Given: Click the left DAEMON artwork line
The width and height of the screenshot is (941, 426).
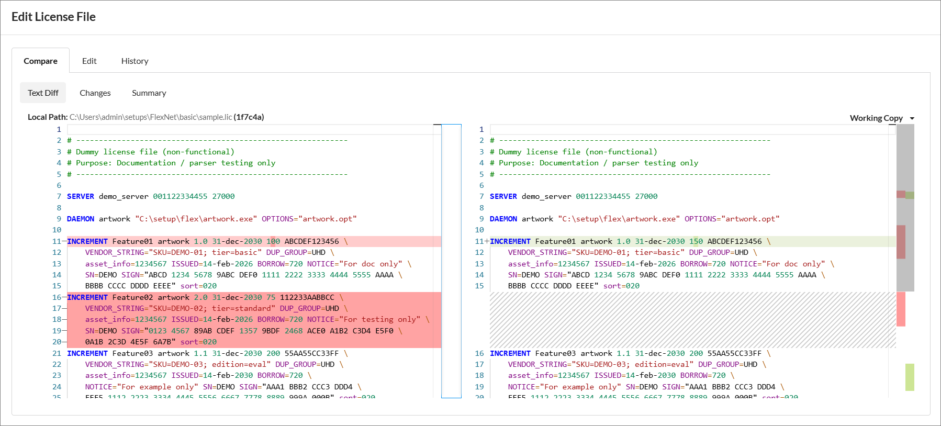Looking at the screenshot, I should tap(212, 219).
